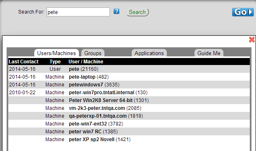Open the Applications tab
This screenshot has width=256, height=151.
149,53
